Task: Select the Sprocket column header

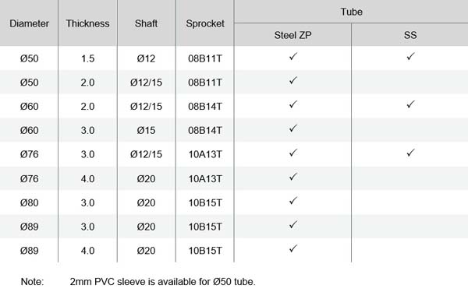Action: click(x=205, y=24)
